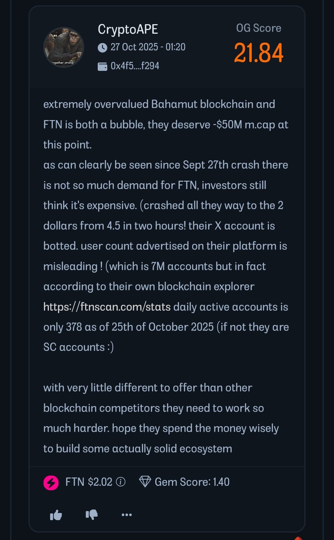
Task: Open the three-dot more options menu
Action: (x=127, y=515)
